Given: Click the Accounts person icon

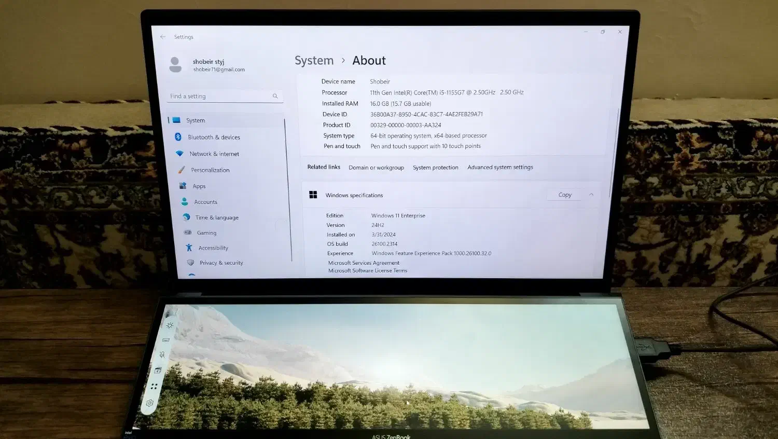Looking at the screenshot, I should (x=185, y=202).
